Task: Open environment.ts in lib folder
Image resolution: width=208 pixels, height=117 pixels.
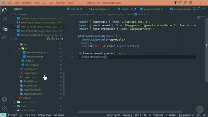Action: point(35,57)
